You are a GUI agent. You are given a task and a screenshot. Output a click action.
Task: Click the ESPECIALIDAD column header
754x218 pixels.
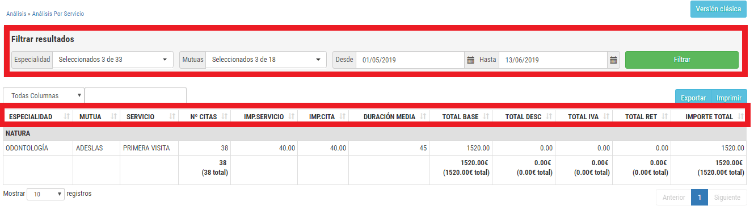(x=39, y=116)
